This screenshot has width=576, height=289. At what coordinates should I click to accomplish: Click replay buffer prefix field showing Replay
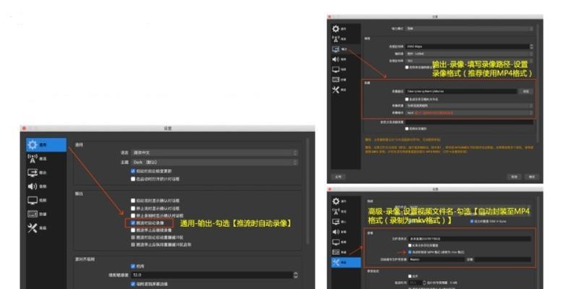[x=437, y=259]
